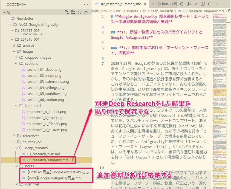Screen dimensions: 231x189
Task: Collapse the deep_research folder chevron
Action: pos(16,148)
